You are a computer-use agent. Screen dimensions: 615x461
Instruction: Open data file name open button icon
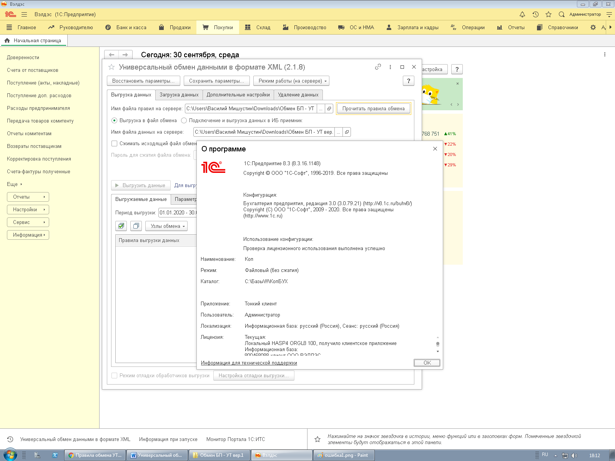[x=347, y=132]
